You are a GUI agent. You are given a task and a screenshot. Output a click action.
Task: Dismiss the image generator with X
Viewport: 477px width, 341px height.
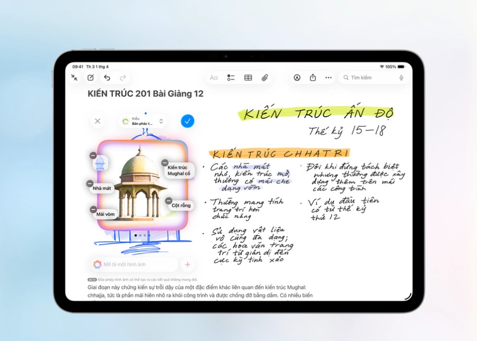point(97,121)
